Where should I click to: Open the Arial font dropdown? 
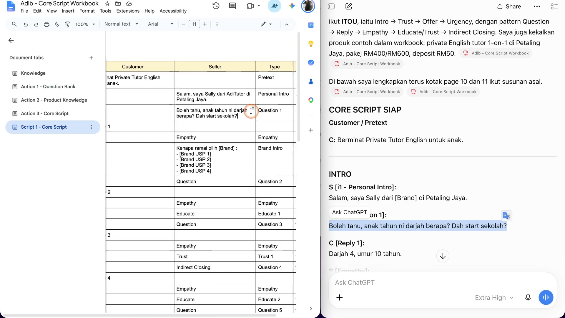pyautogui.click(x=160, y=24)
